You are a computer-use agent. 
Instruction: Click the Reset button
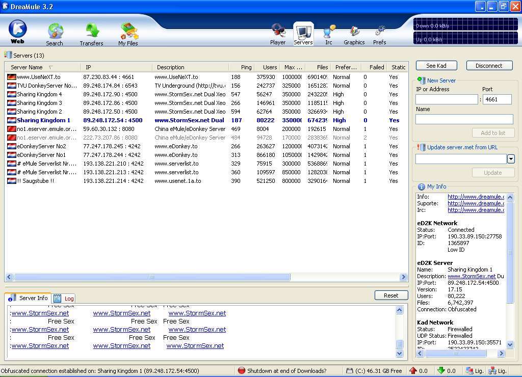point(391,295)
